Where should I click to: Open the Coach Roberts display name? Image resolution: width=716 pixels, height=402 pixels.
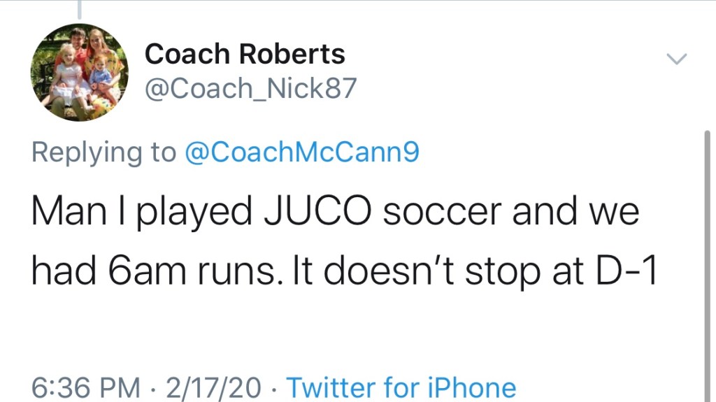coord(245,54)
